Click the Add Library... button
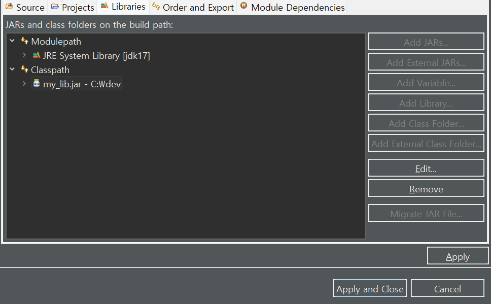The image size is (491, 304). click(426, 103)
